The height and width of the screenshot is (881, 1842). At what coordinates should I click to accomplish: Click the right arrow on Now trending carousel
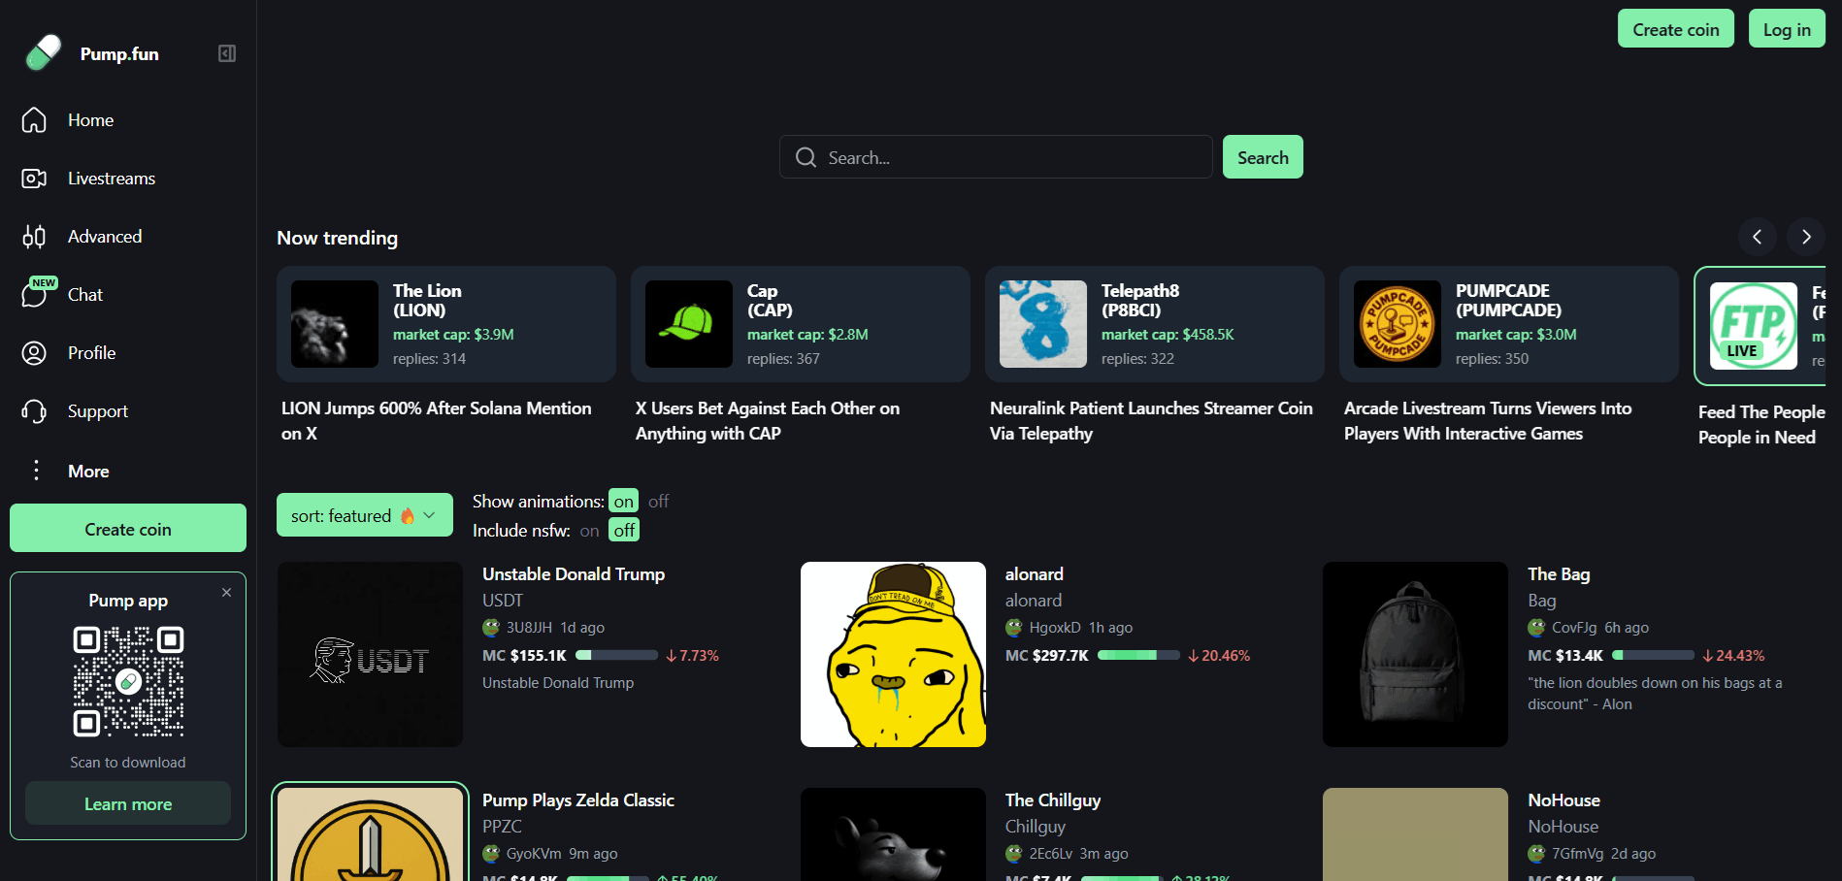point(1805,237)
